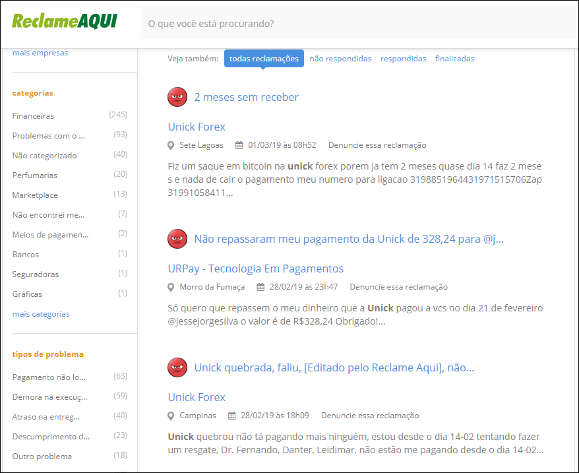This screenshot has height=473, width=579.
Task: Click location pin icon next to Sete Lagoas
Action: [171, 146]
